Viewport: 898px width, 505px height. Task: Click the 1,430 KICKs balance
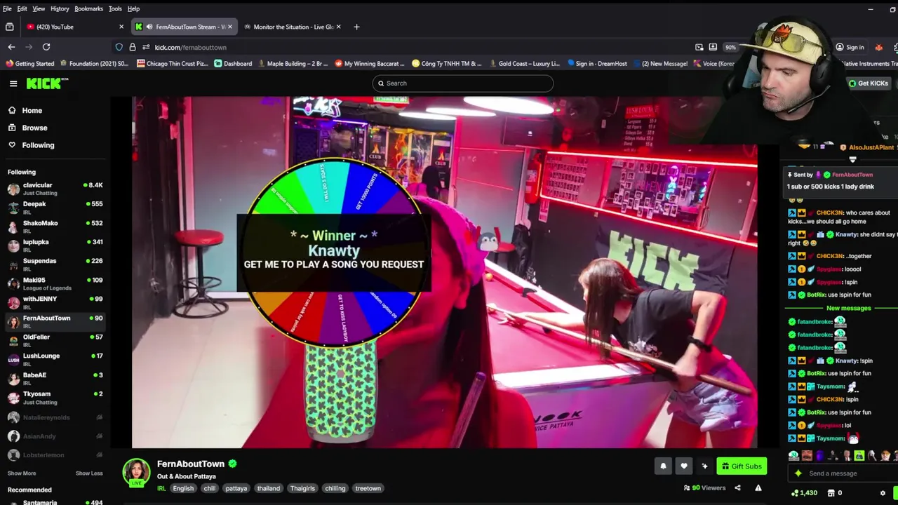(804, 493)
